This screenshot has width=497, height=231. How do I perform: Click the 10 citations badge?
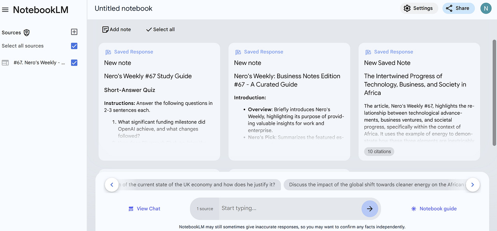pyautogui.click(x=379, y=151)
